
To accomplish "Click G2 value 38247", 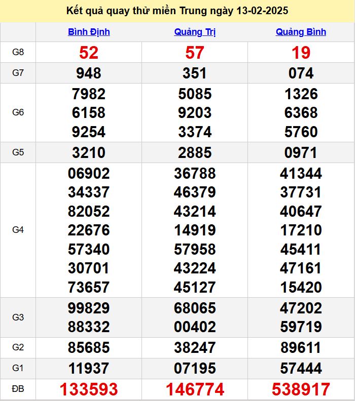I will tap(195, 347).
